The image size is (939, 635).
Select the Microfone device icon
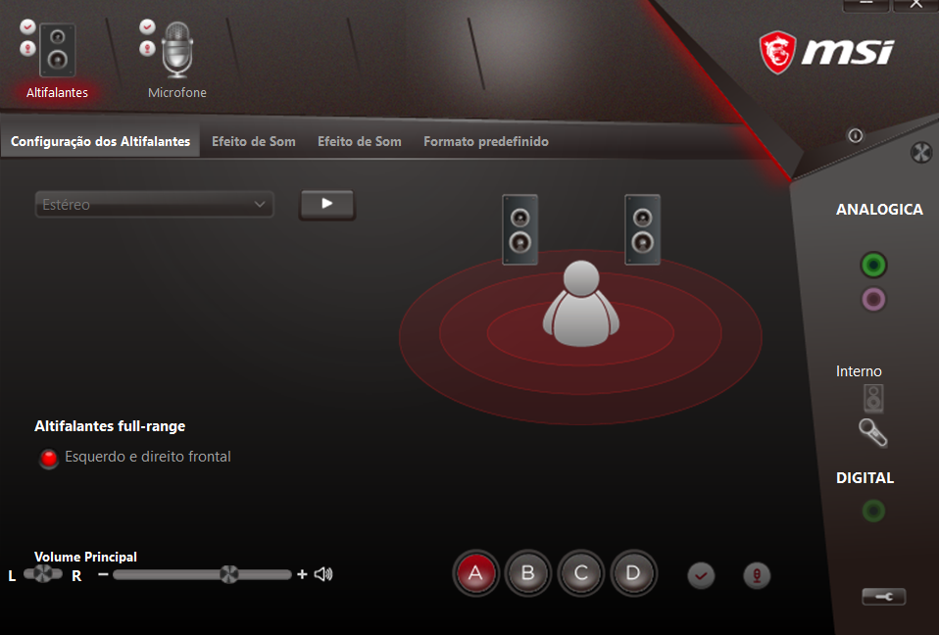(x=176, y=49)
